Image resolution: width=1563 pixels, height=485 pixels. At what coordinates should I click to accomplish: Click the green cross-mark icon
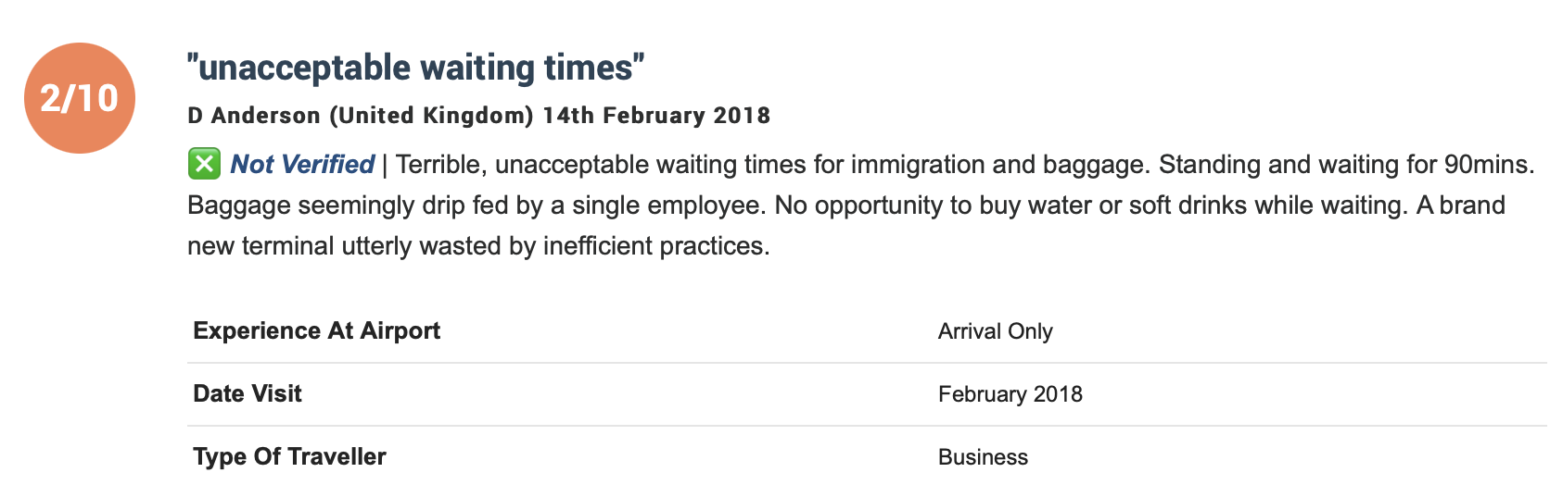click(204, 164)
